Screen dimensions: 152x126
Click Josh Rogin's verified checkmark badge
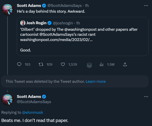click(49, 23)
